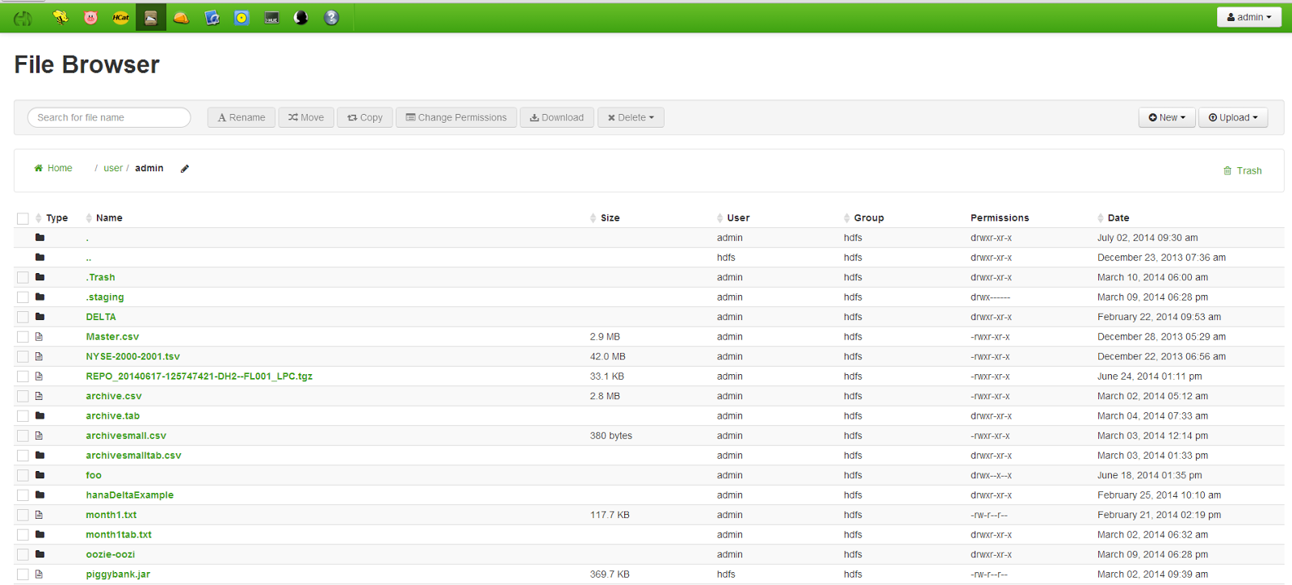Click the file icon for Master.csv row

[x=39, y=337]
